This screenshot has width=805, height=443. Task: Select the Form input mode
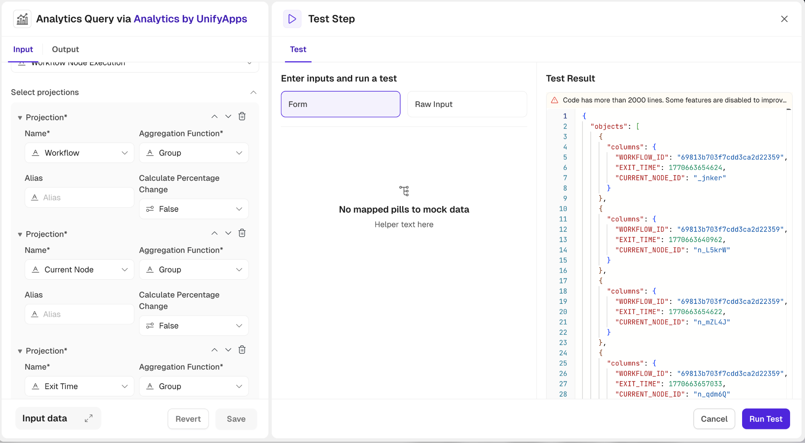(x=340, y=104)
